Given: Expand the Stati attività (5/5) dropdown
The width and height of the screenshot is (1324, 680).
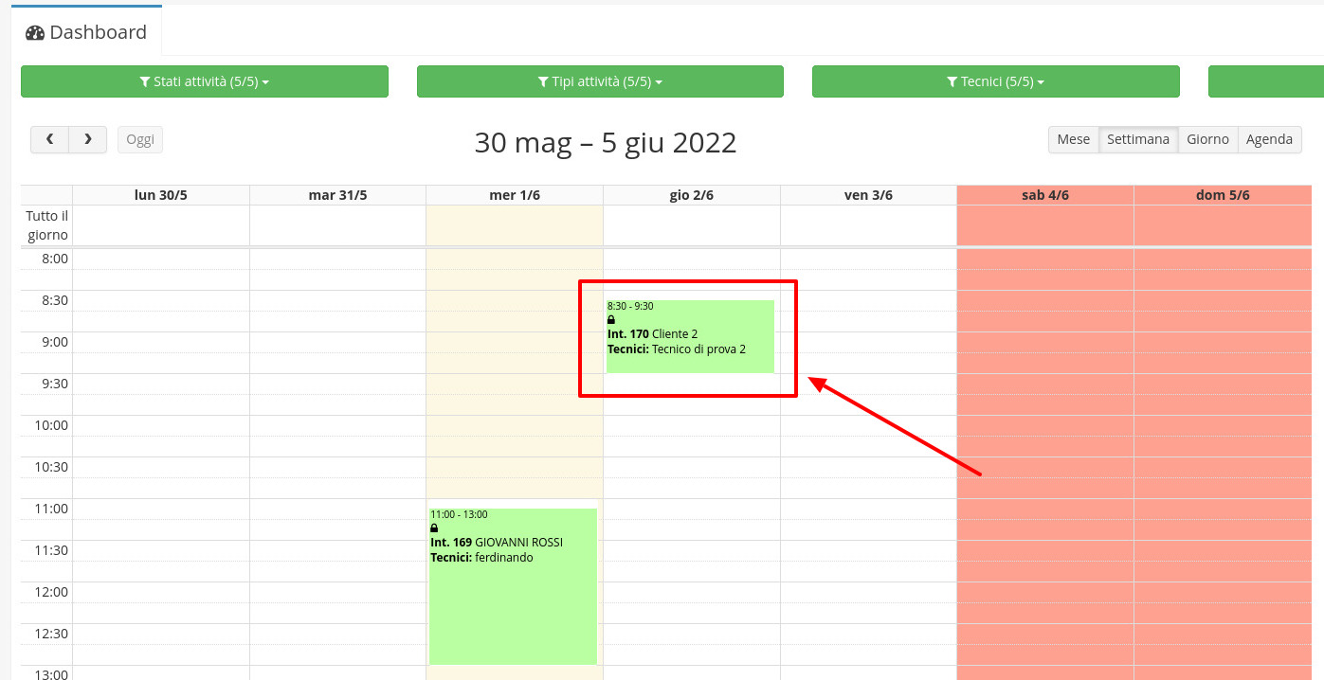Looking at the screenshot, I should [205, 82].
